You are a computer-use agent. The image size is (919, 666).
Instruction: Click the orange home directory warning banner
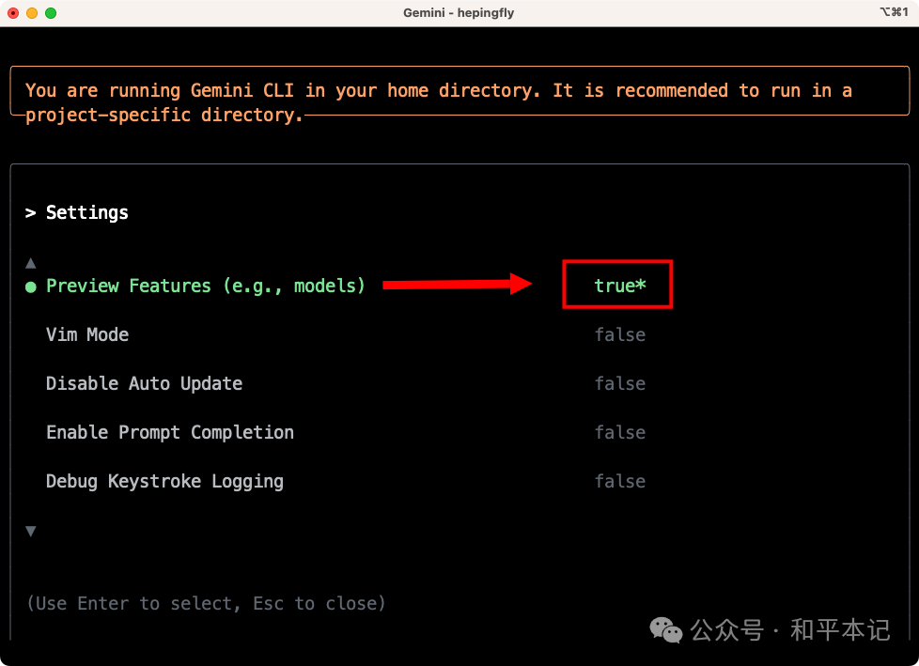coord(439,102)
